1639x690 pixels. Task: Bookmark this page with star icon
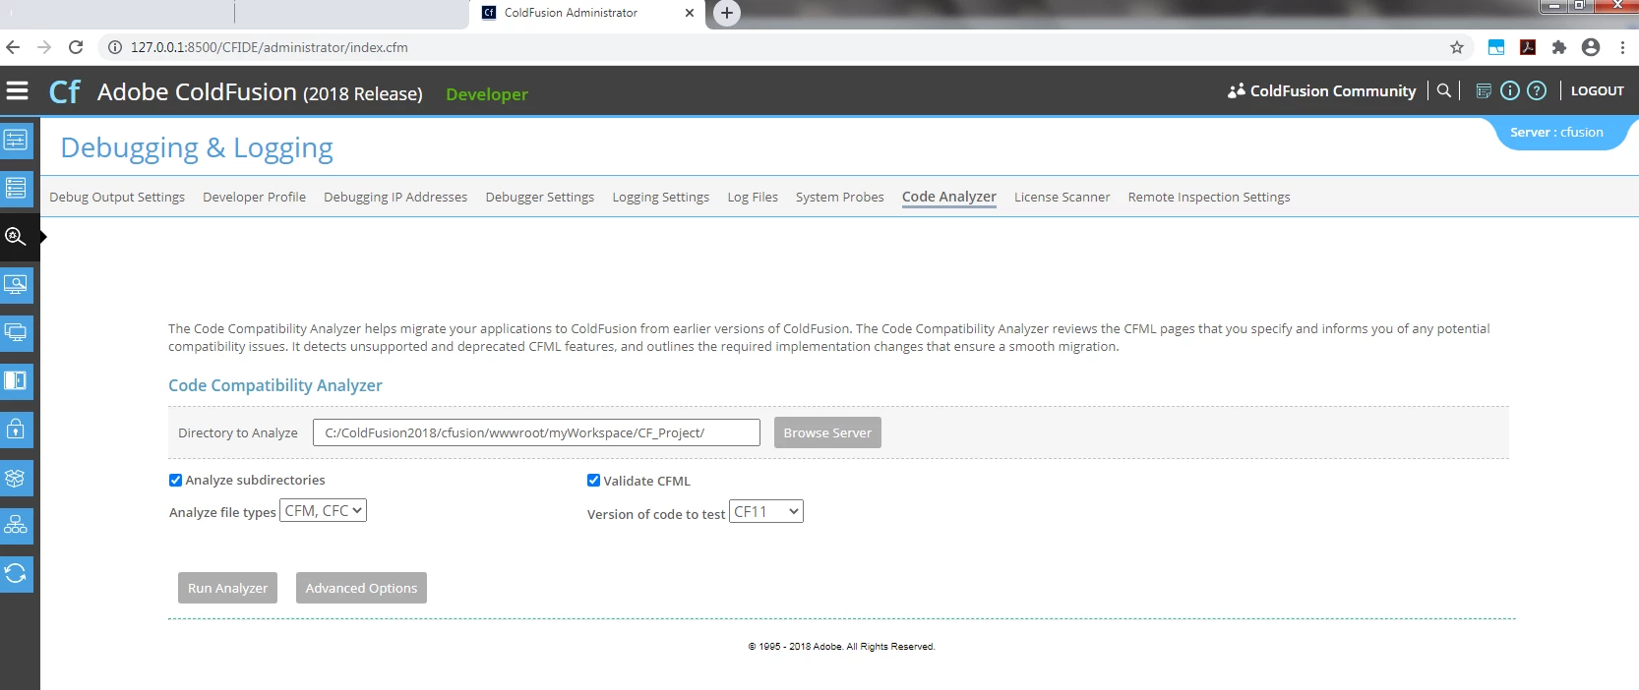1457,47
